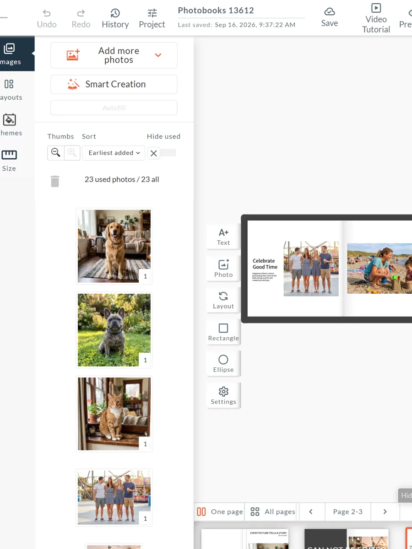Expand the Add more photos dropdown arrow
The height and width of the screenshot is (549, 412).
(x=158, y=55)
